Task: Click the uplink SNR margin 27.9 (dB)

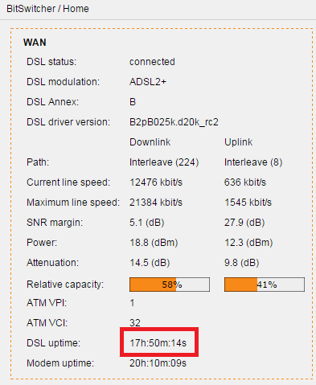Action: click(x=244, y=223)
